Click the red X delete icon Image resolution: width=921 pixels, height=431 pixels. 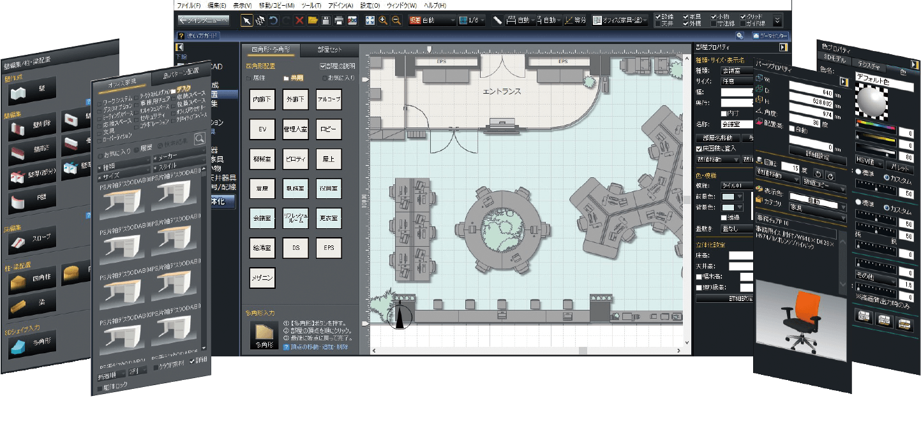tap(299, 20)
